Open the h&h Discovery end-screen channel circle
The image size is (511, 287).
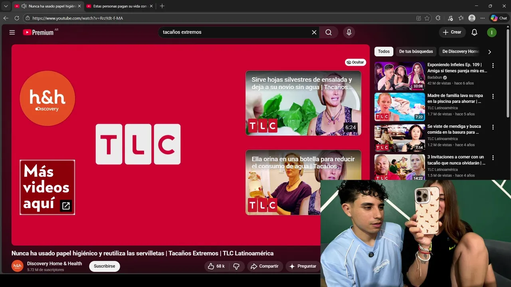point(47,98)
